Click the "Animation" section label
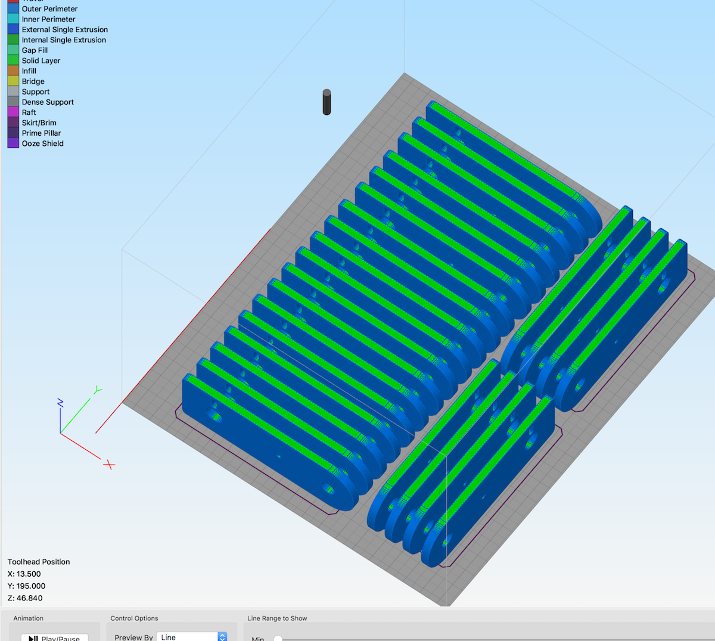The width and height of the screenshot is (715, 641). [x=29, y=618]
